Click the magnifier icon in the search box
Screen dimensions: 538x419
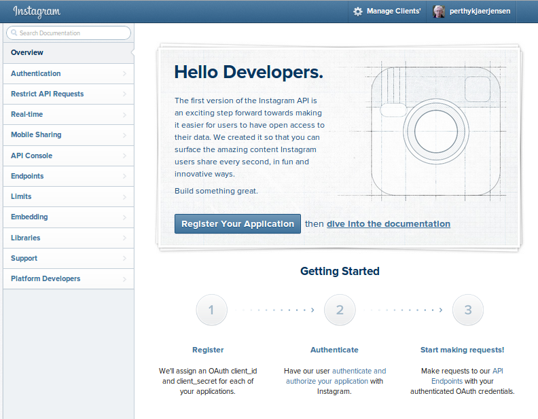tap(14, 33)
